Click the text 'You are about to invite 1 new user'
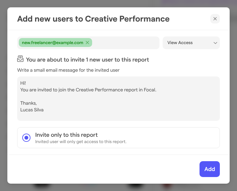 pyautogui.click(x=87, y=60)
